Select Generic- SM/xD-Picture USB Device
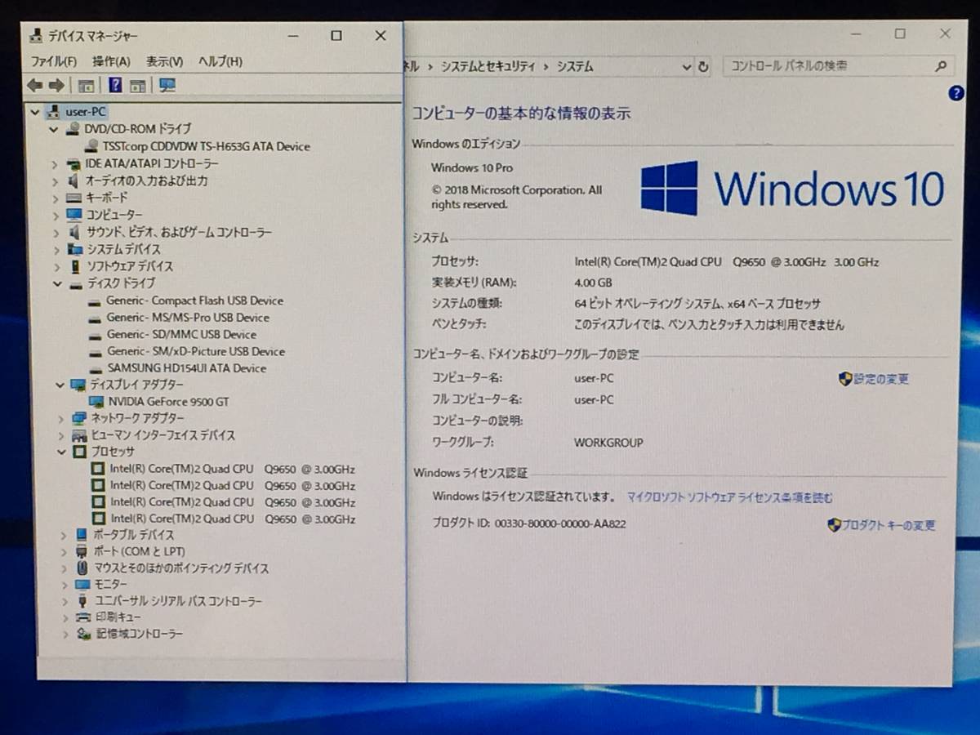The height and width of the screenshot is (735, 980). 196,351
